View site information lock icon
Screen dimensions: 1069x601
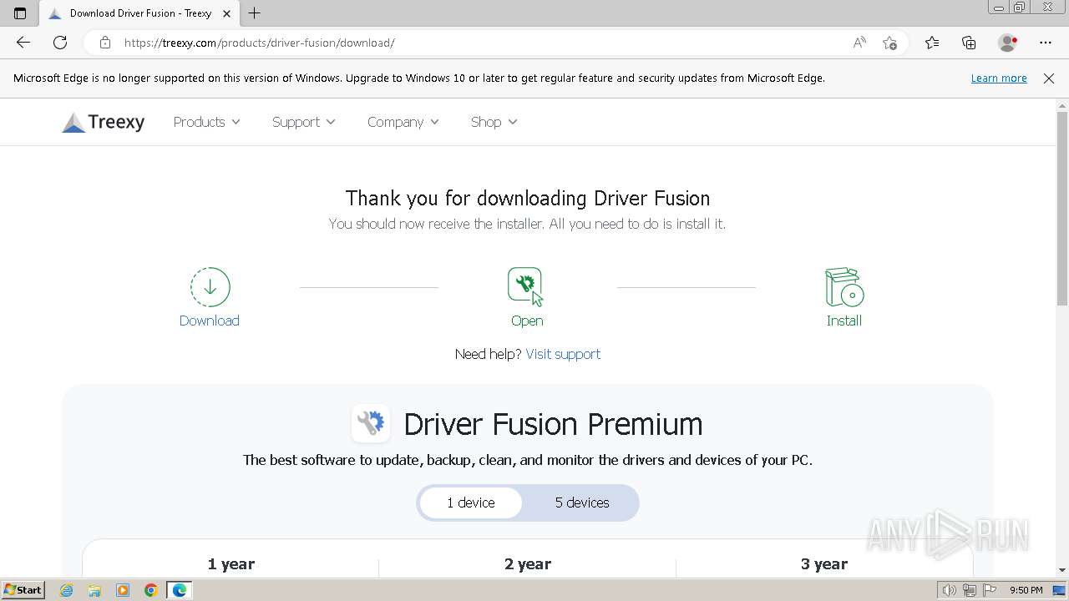(105, 43)
